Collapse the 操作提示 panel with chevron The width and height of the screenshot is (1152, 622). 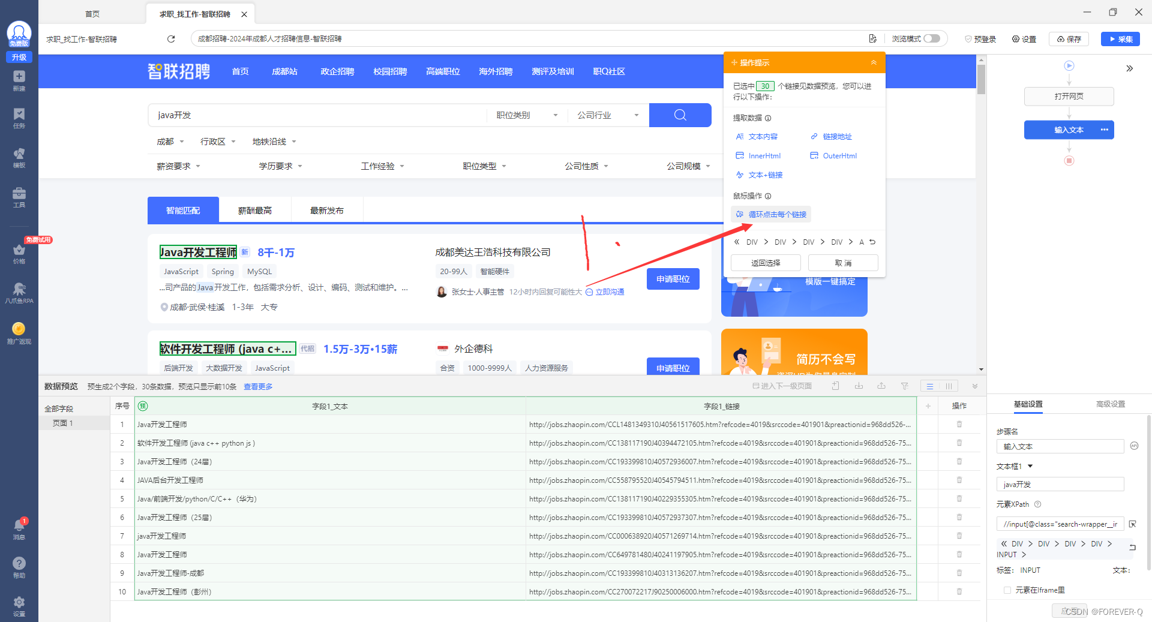(874, 62)
